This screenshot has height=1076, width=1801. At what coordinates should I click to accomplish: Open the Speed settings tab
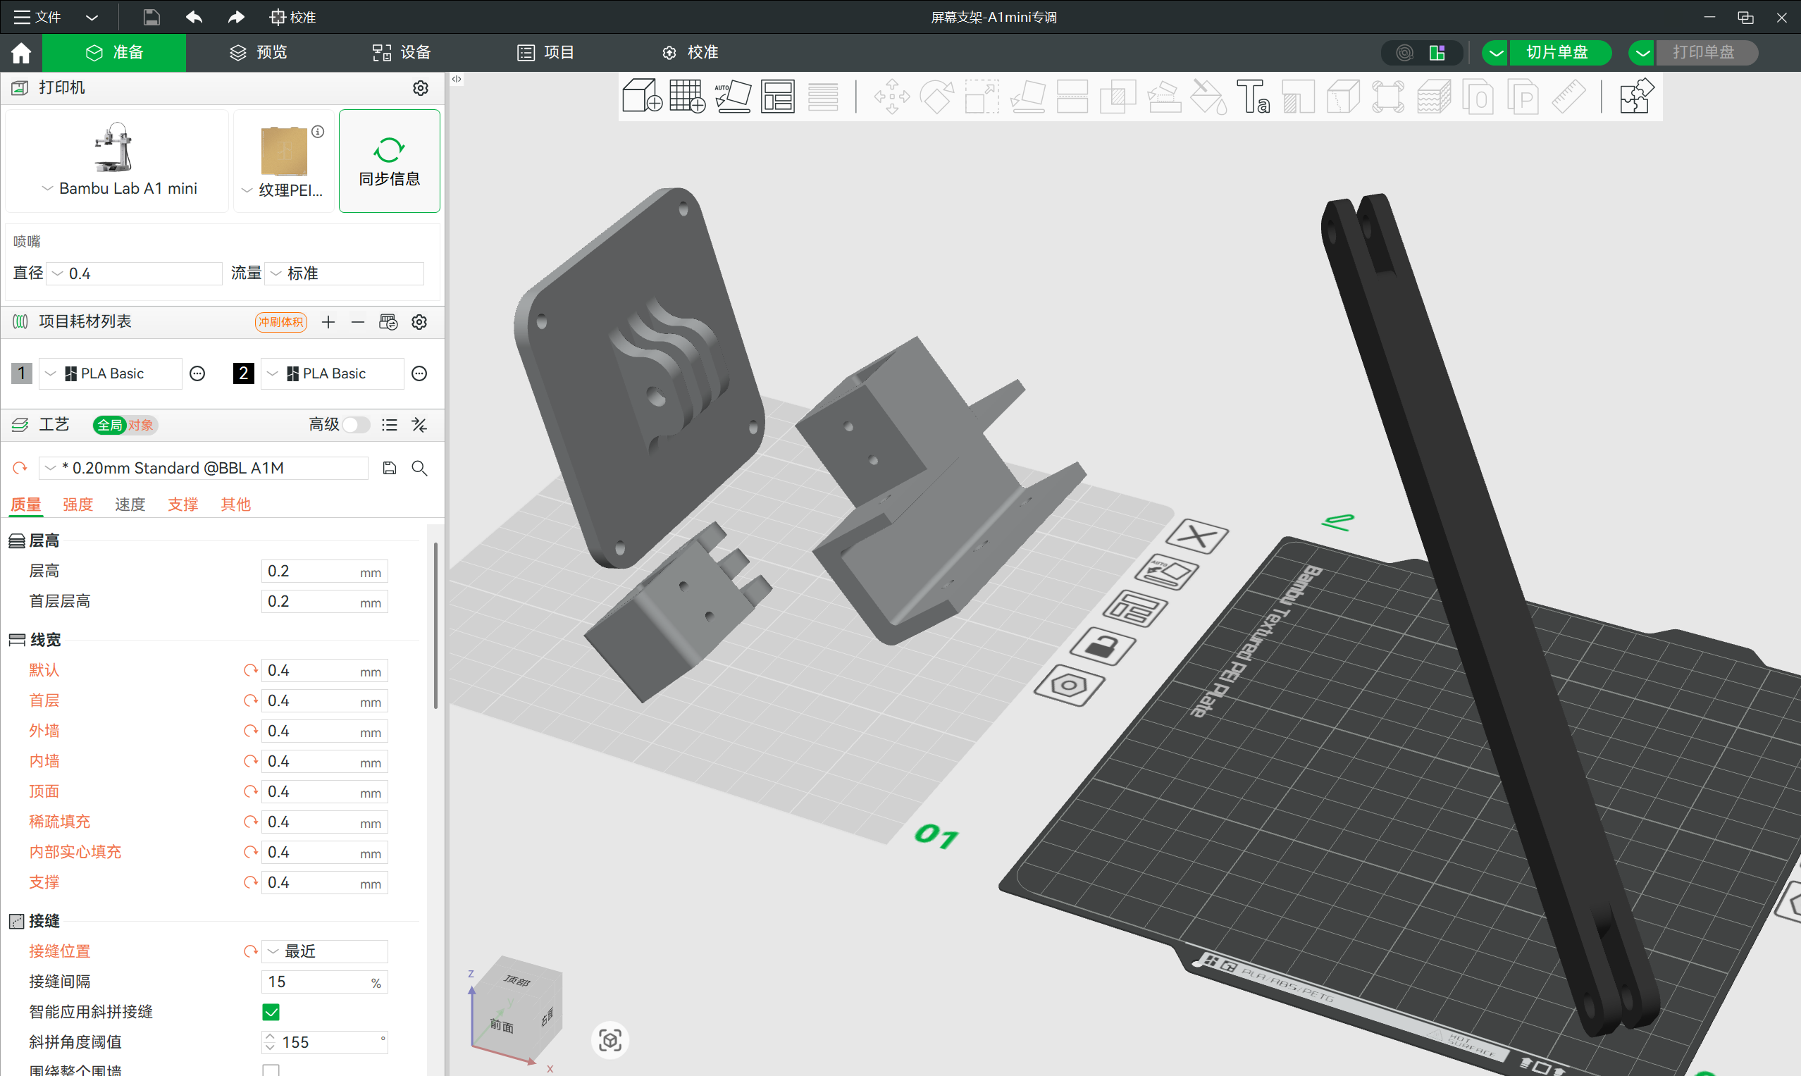coord(130,504)
